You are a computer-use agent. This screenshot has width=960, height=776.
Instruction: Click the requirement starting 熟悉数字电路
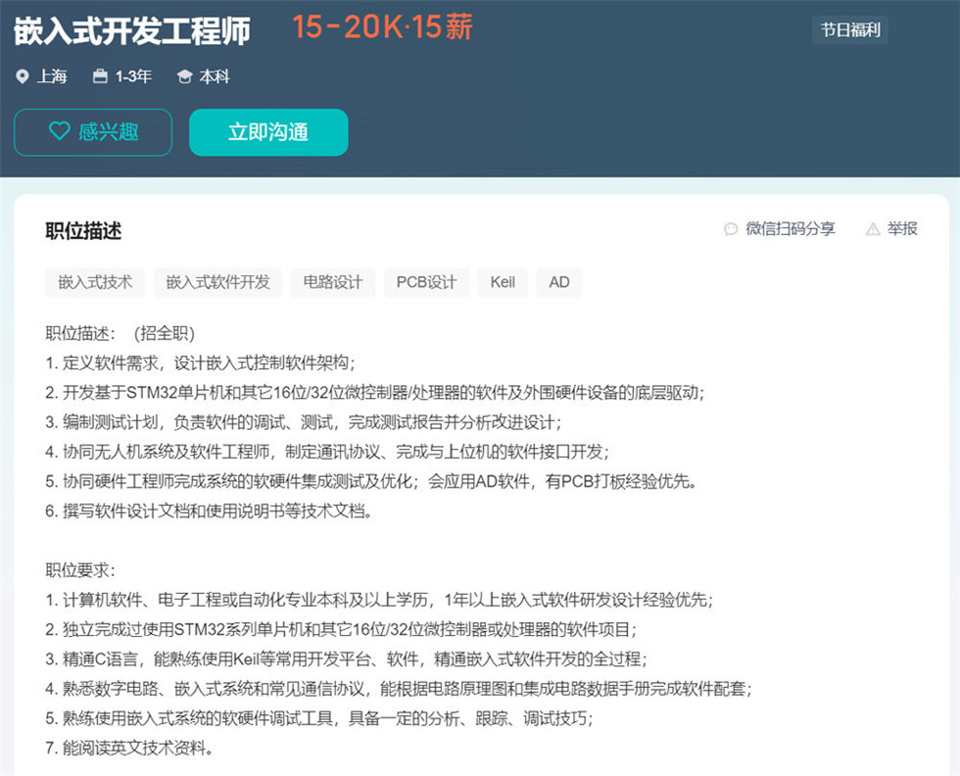click(399, 689)
